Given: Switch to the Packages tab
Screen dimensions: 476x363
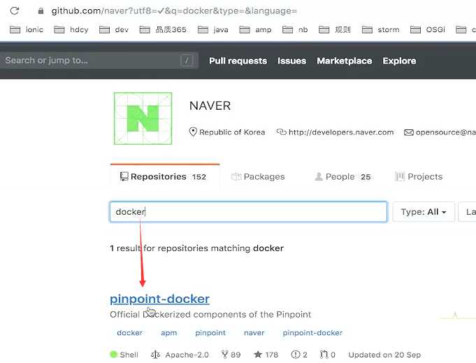Looking at the screenshot, I should click(258, 176).
